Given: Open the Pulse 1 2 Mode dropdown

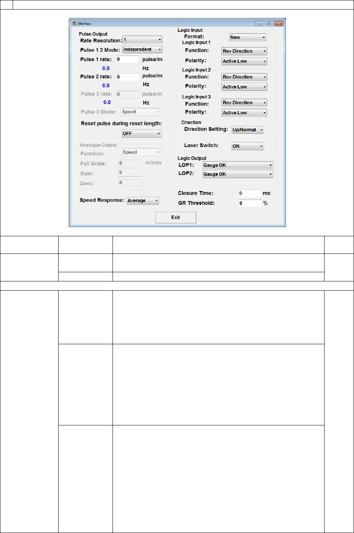Looking at the screenshot, I should coord(142,49).
